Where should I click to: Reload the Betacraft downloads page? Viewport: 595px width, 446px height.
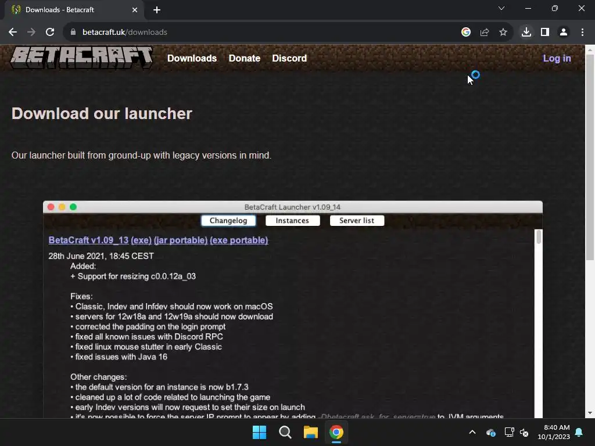(50, 33)
